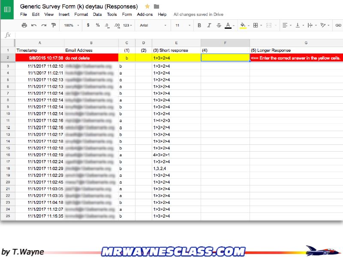The height and width of the screenshot is (257, 343).
Task: Open the Form menu
Action: click(x=127, y=14)
